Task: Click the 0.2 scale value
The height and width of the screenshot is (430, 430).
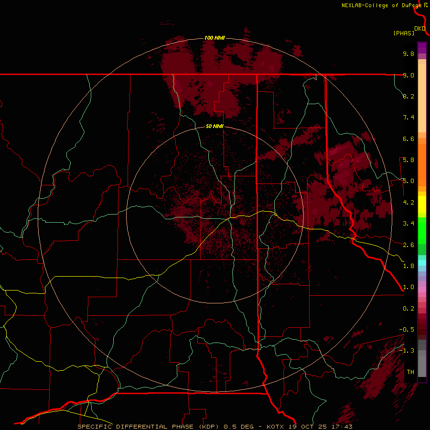Action: point(408,309)
